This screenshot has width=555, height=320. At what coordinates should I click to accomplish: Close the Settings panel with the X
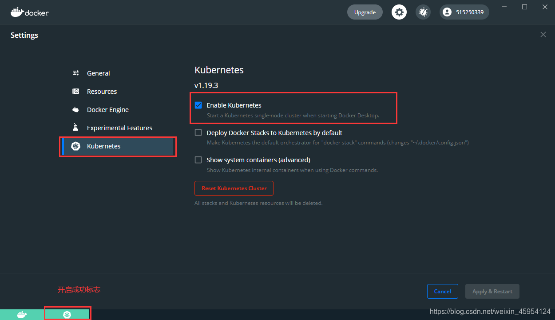point(543,35)
